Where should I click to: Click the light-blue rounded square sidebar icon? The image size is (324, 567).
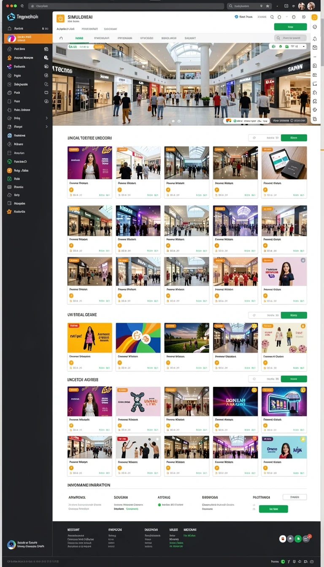point(10,135)
